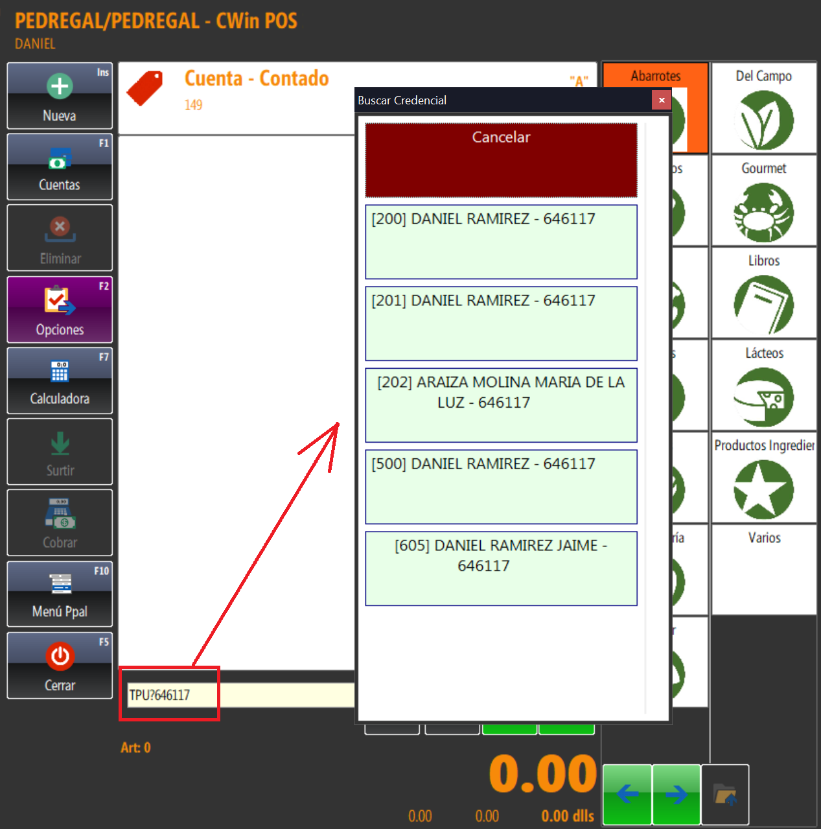Select credential [200] DANIEL RAMIREZ
Image resolution: width=821 pixels, height=829 pixels.
501,242
